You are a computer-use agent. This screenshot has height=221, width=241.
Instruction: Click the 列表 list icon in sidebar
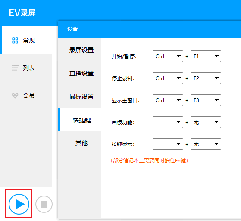15,68
